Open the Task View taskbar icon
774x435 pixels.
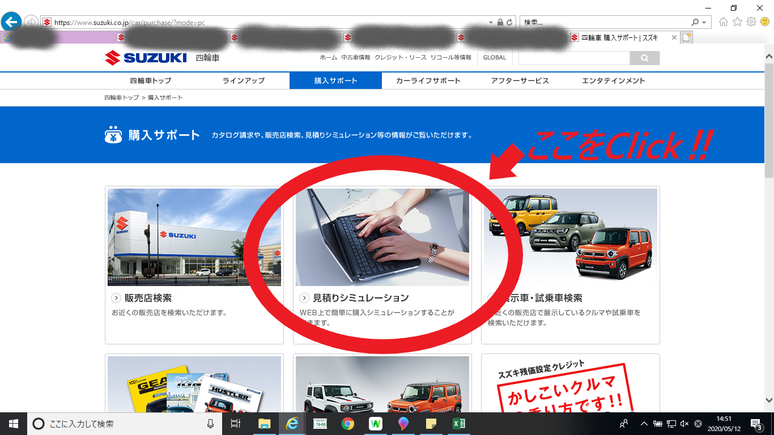point(236,424)
